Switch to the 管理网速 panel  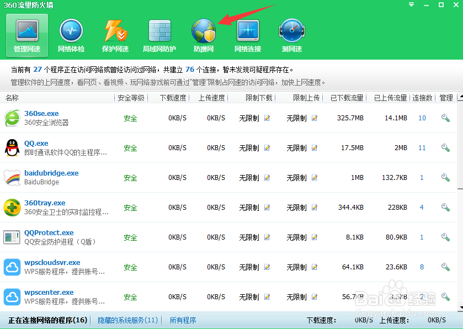coord(26,34)
